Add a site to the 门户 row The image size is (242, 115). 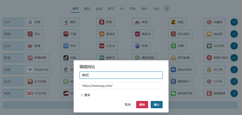tap(234, 22)
